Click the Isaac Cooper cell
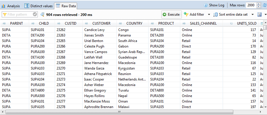 pyautogui.click(x=99, y=79)
